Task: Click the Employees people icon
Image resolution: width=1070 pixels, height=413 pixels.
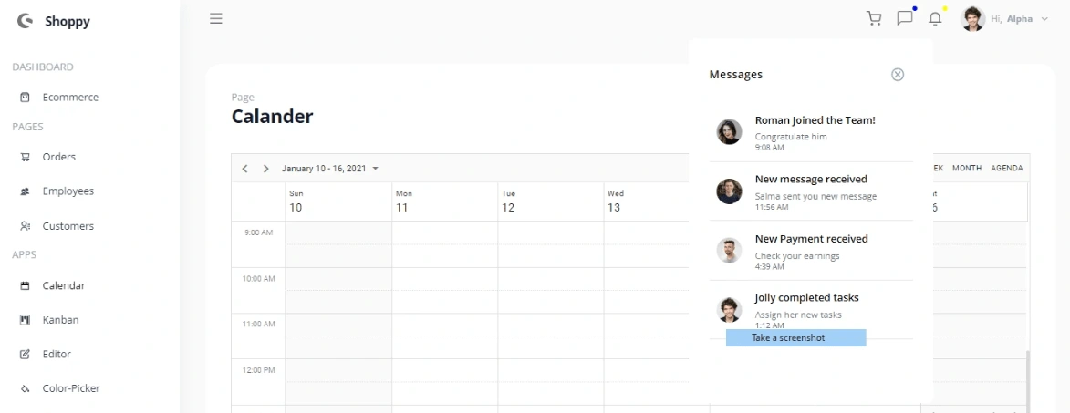Action: point(26,191)
